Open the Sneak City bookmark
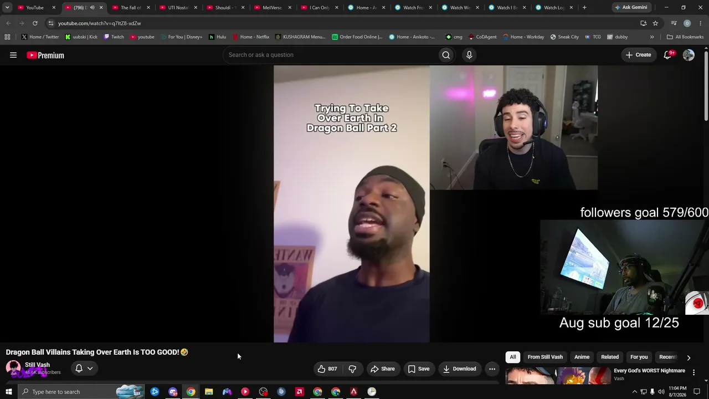This screenshot has width=709, height=399. (x=564, y=37)
